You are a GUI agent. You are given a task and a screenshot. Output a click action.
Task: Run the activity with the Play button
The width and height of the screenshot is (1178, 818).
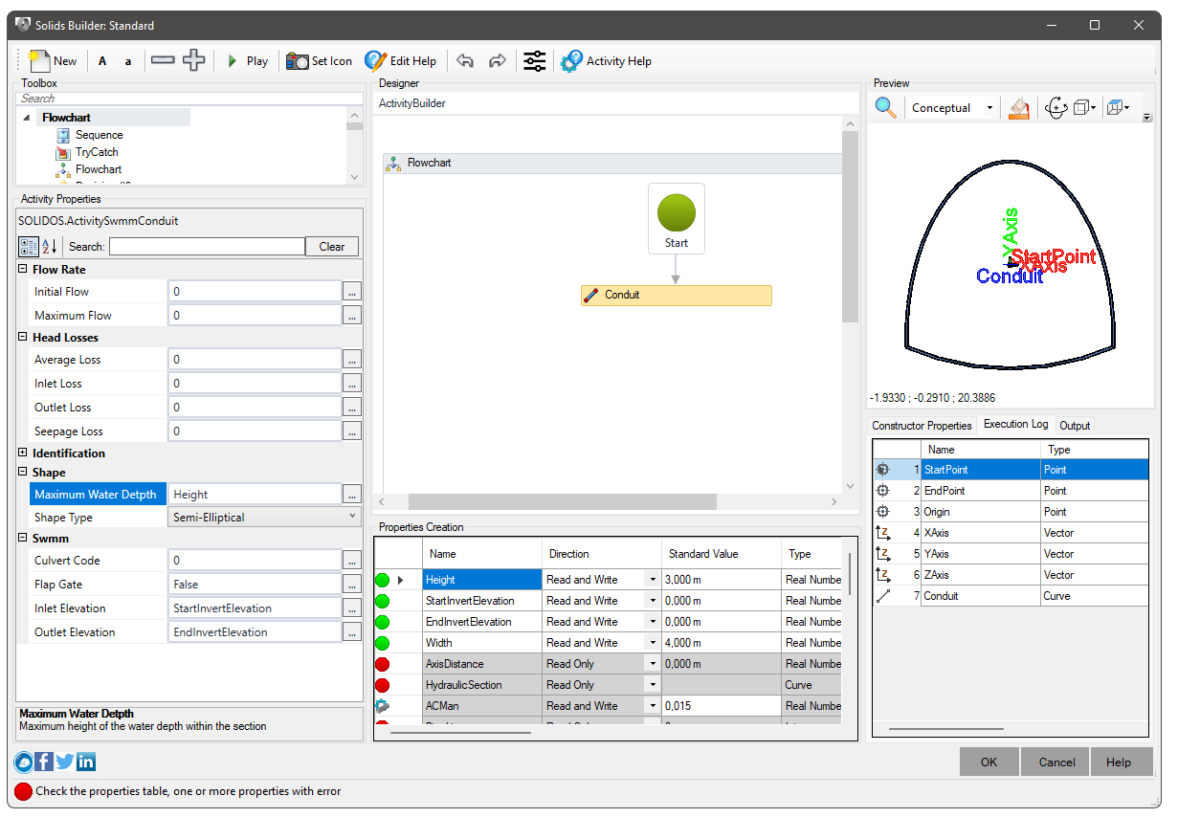tap(248, 61)
